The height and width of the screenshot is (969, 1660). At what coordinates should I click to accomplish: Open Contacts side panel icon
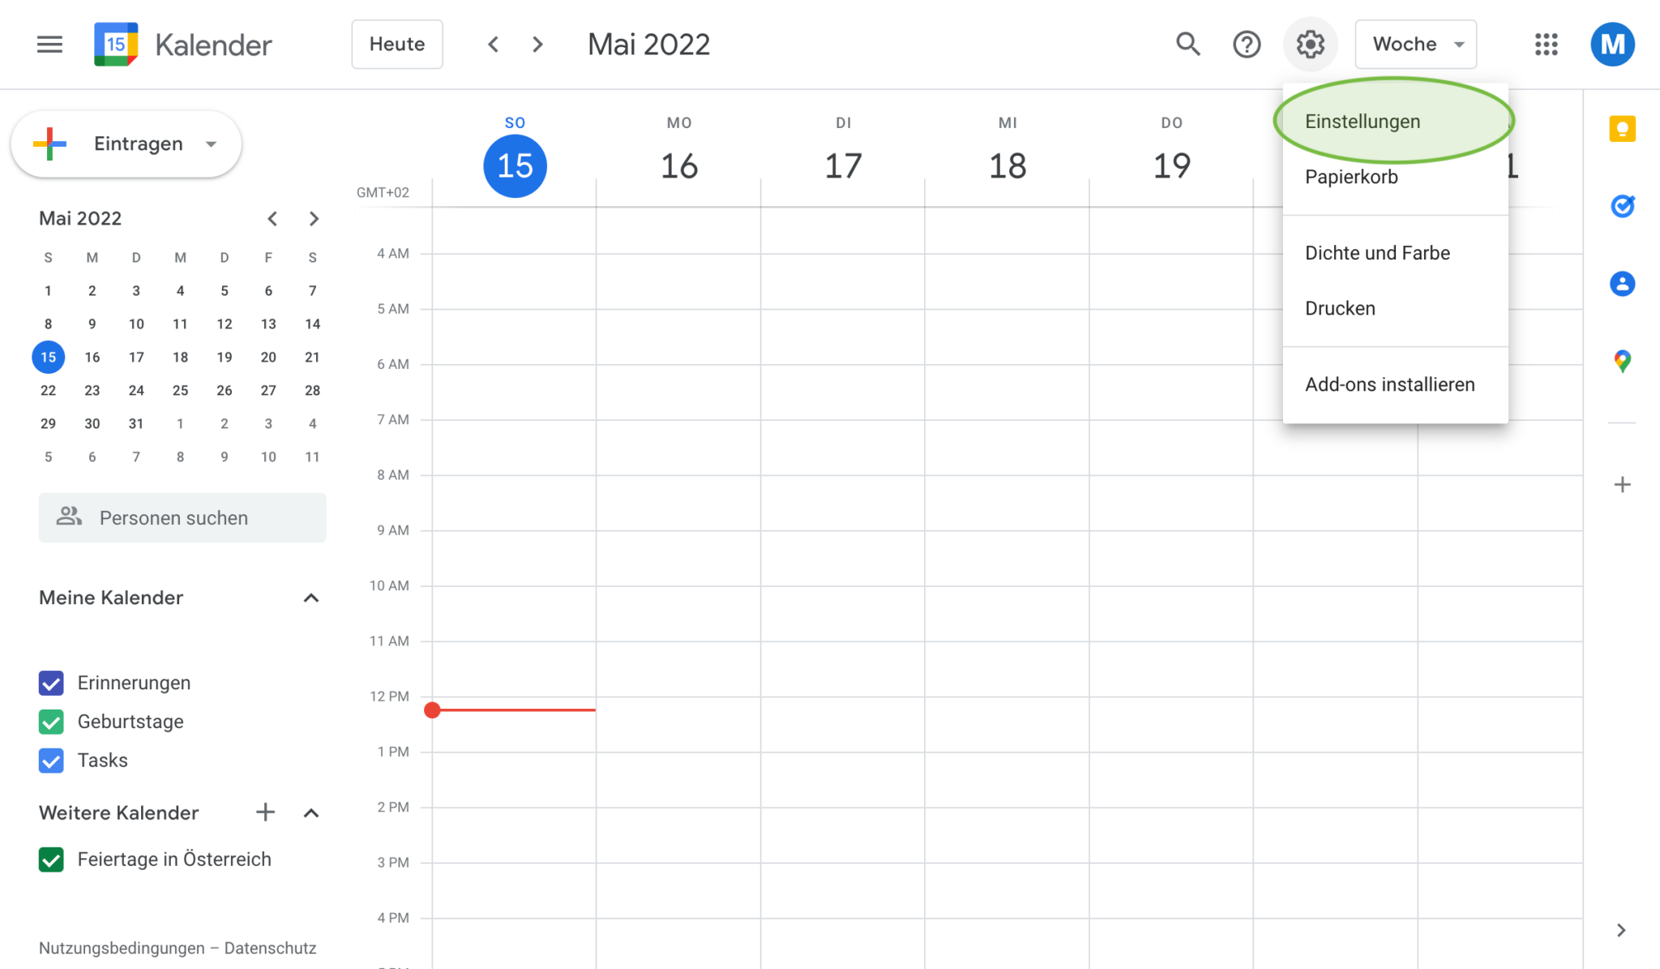tap(1622, 284)
